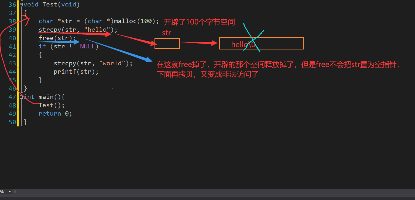Click the Test(); call inside main
The image size is (415, 200).
pos(52,105)
